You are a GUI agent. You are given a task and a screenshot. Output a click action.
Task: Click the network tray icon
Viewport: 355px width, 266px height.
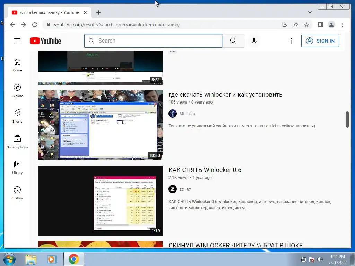point(303,259)
